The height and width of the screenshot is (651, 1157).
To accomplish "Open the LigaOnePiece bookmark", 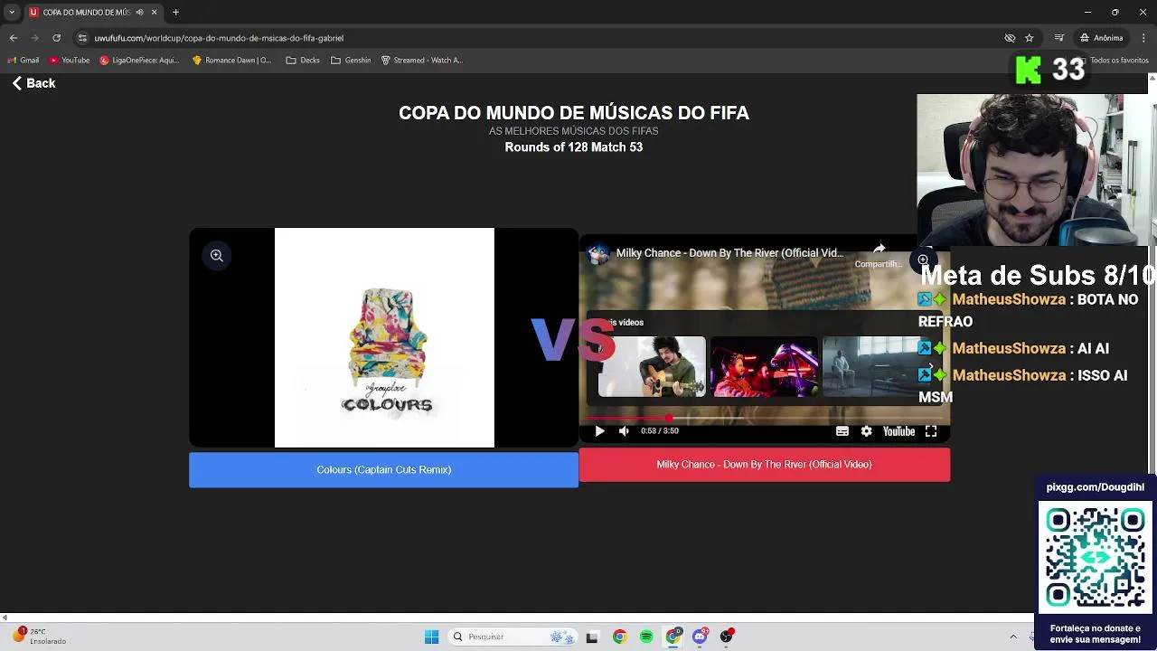I will (139, 61).
